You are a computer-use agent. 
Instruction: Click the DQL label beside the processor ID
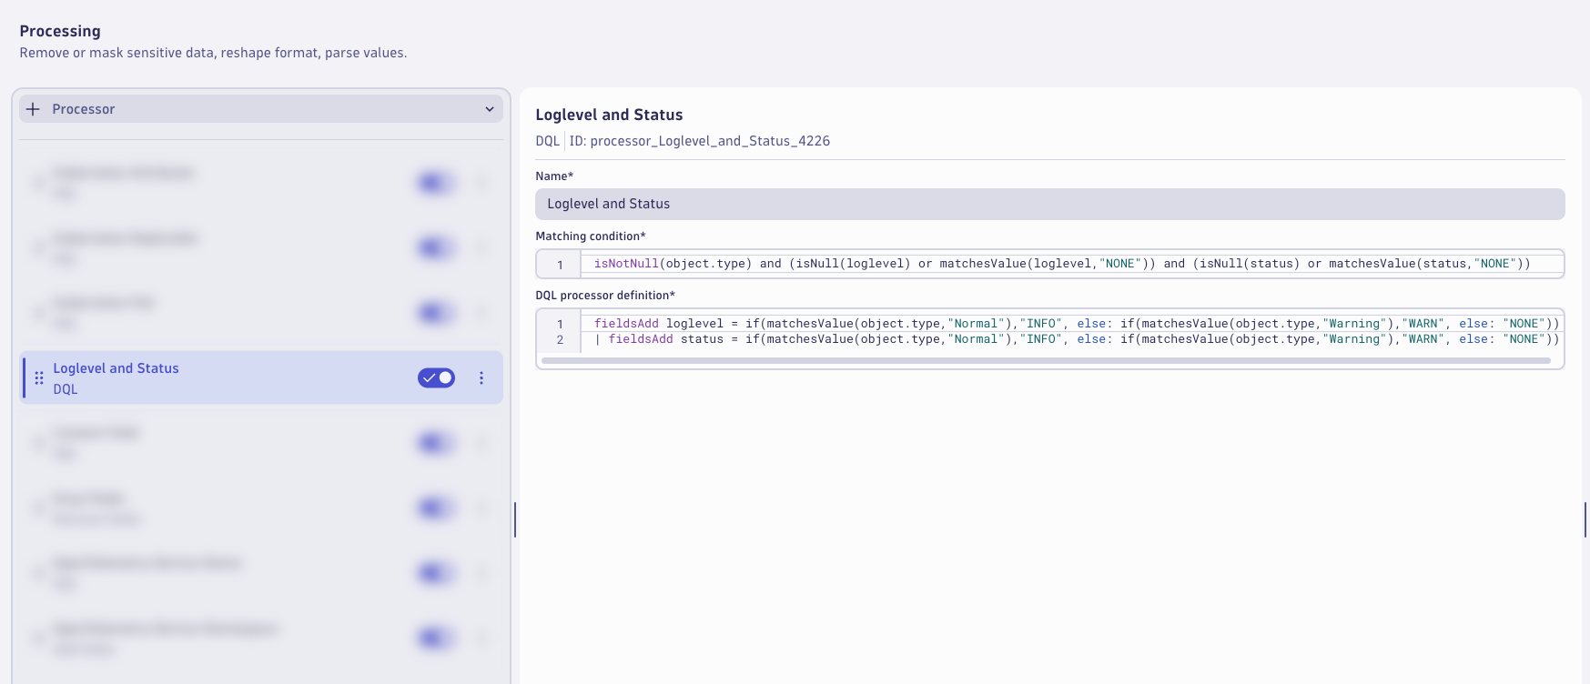coord(547,141)
